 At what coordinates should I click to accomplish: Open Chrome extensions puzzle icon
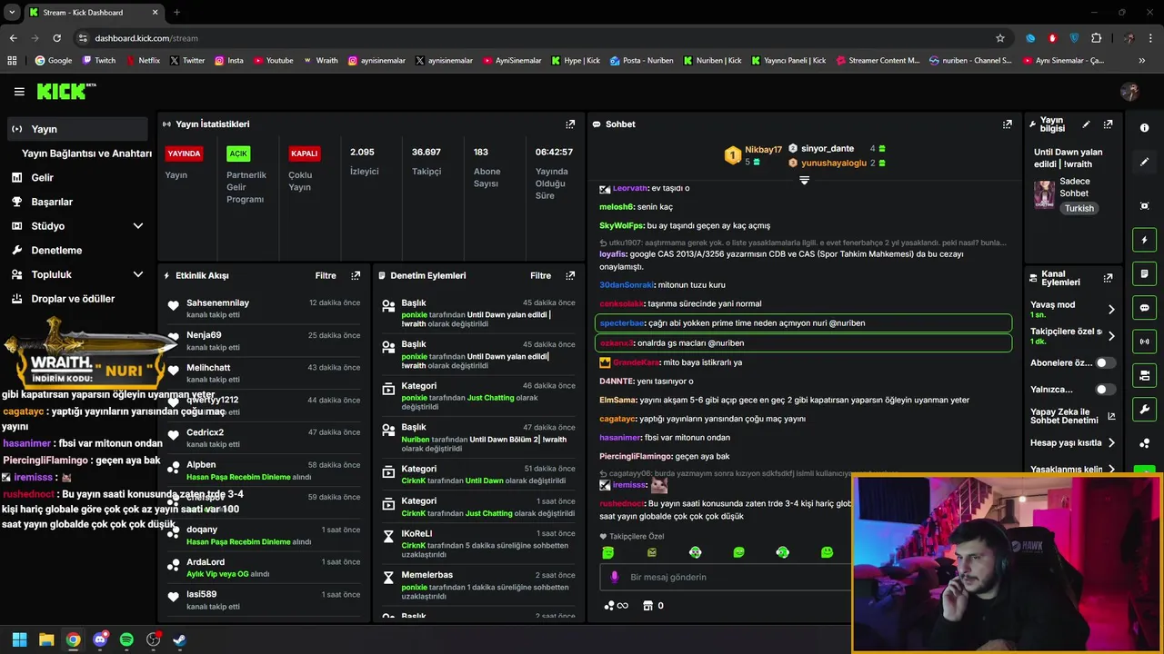click(1096, 38)
